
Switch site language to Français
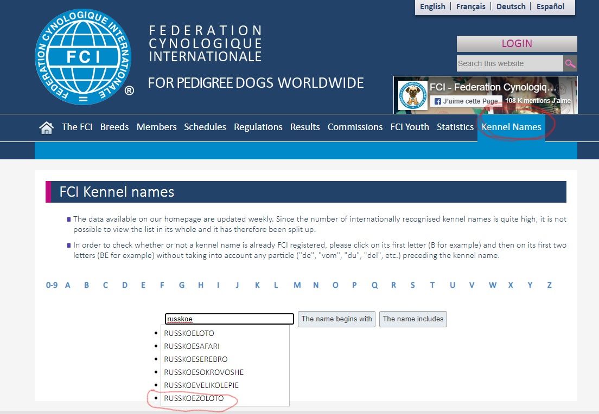(470, 7)
